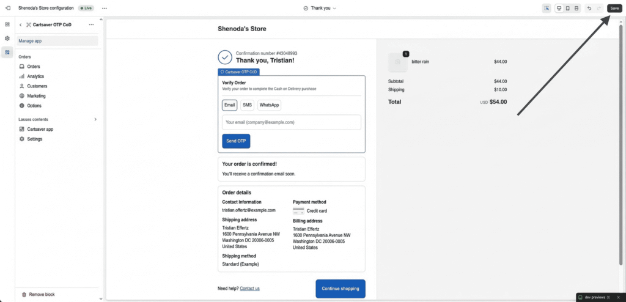Open the Cartsaver OTP CoD more options menu
Screen dimensions: 626x302
pos(91,24)
